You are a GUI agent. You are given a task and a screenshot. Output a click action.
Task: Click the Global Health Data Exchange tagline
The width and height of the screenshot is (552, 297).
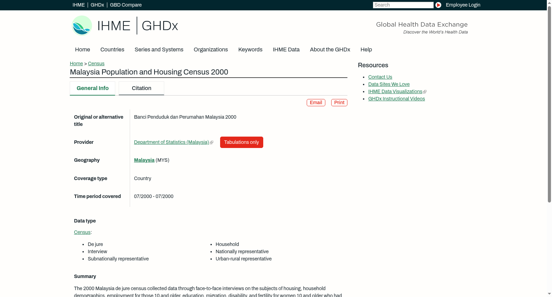(x=422, y=24)
